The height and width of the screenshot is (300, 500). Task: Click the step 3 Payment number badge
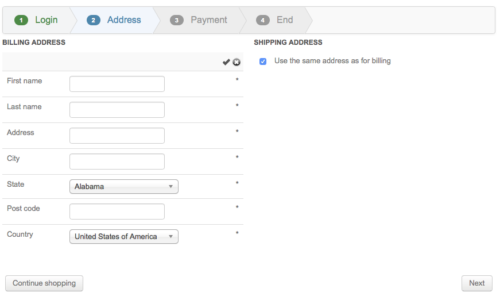pyautogui.click(x=177, y=20)
